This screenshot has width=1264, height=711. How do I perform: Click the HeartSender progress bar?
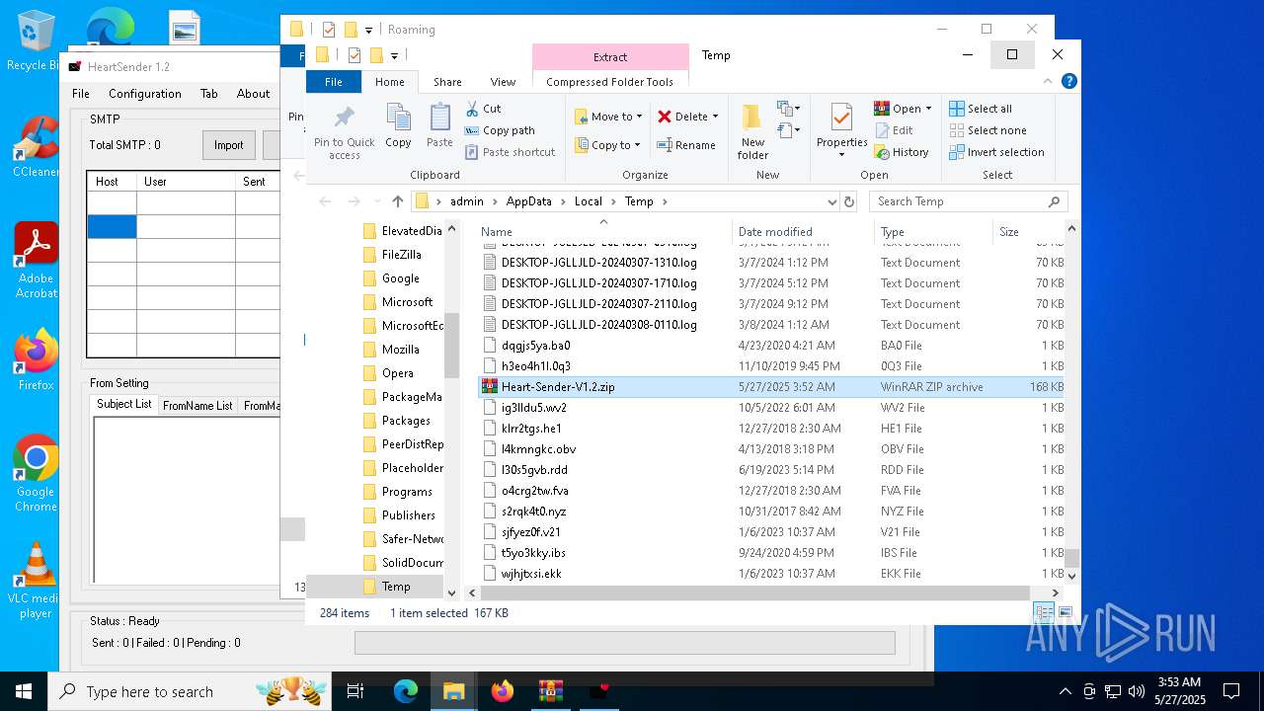click(x=624, y=643)
